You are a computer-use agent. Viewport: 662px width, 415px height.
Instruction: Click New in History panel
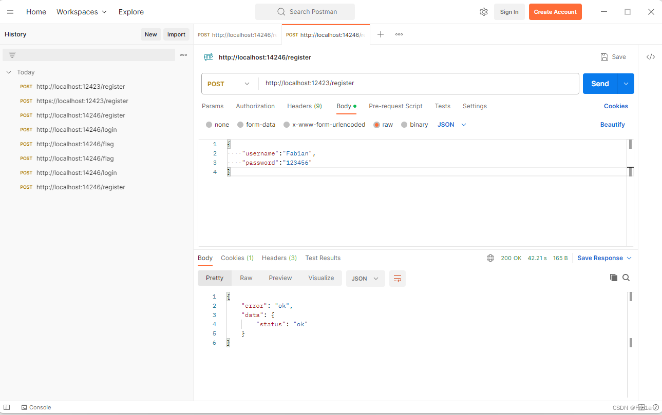[x=151, y=34]
